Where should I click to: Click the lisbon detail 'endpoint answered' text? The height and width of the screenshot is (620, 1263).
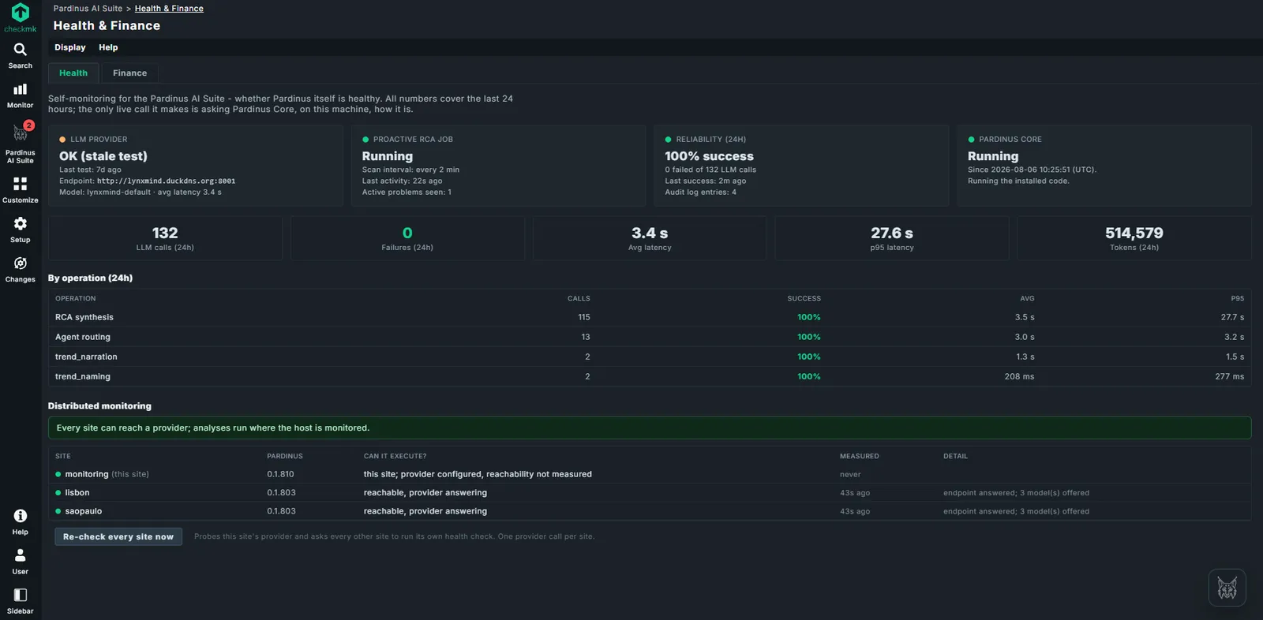(1016, 493)
